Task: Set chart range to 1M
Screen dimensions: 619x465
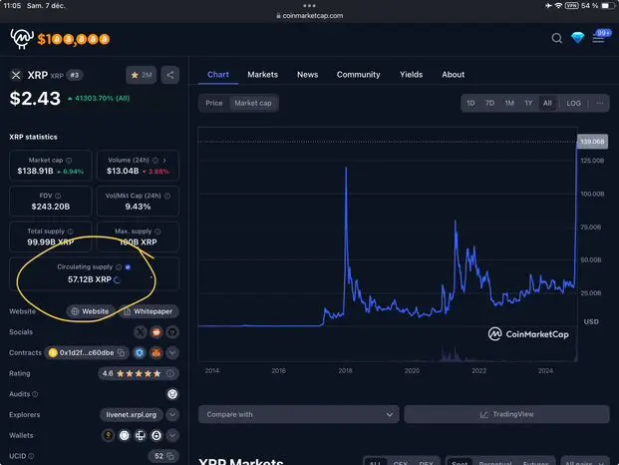Action: coord(509,103)
